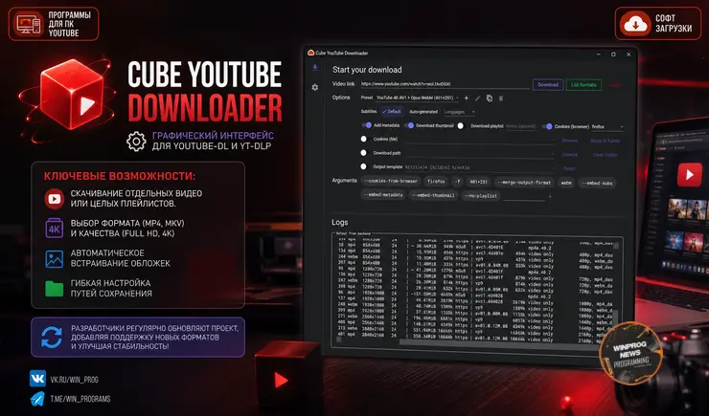Viewport: 709px width, 416px height.
Task: Toggle the Add metadata switch
Action: 367,125
